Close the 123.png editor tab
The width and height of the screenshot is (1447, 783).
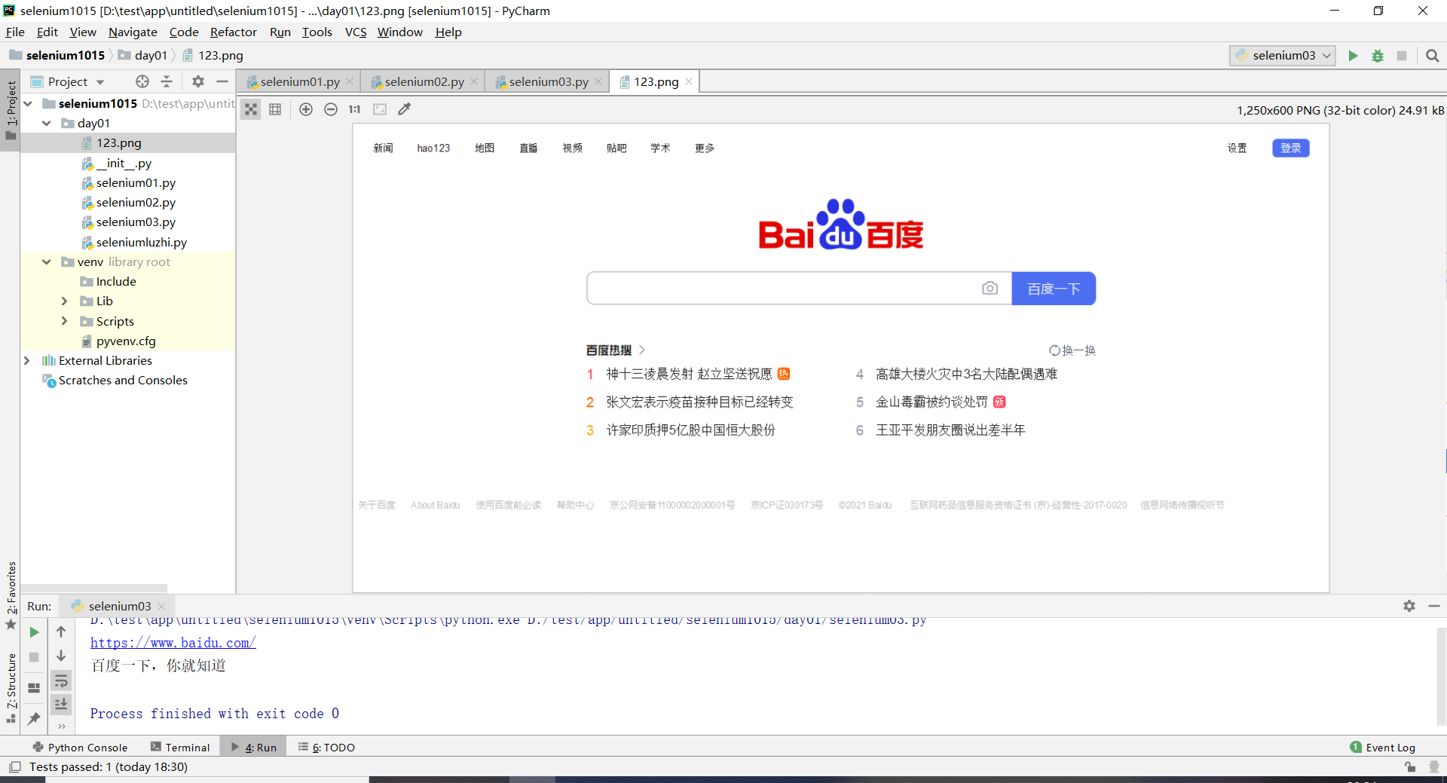pos(689,81)
